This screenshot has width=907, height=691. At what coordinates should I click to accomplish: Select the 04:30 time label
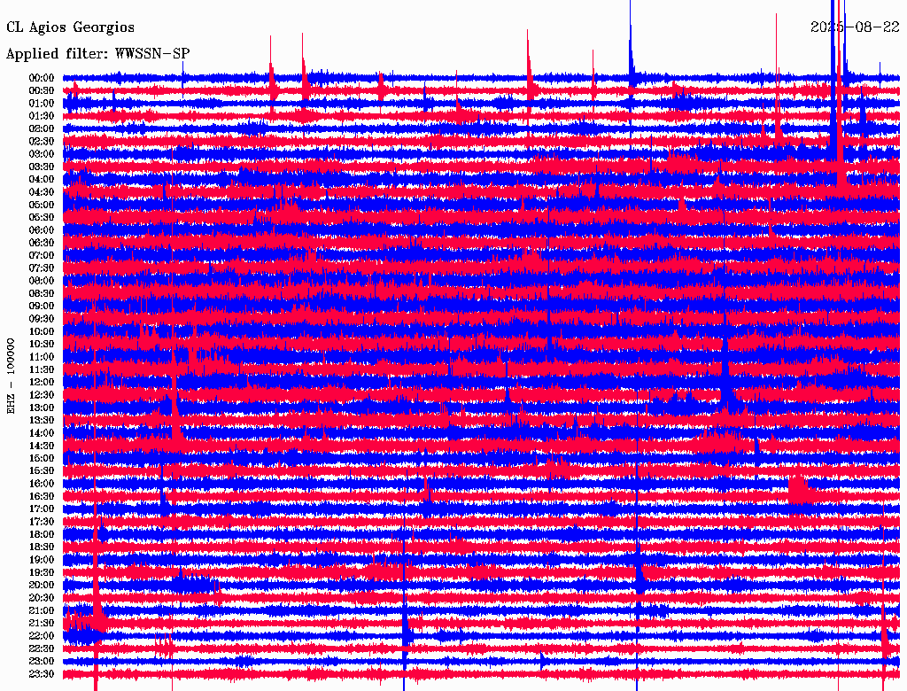(42, 191)
